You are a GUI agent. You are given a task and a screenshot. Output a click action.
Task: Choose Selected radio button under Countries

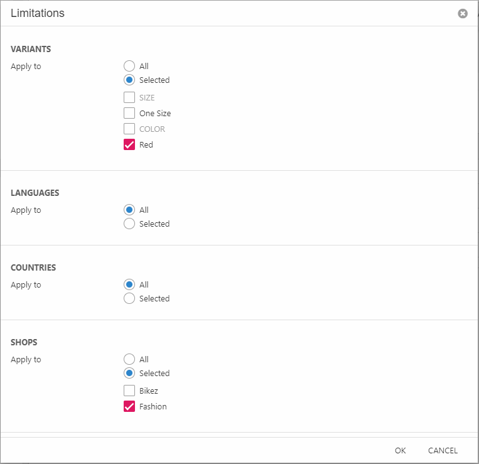(129, 298)
